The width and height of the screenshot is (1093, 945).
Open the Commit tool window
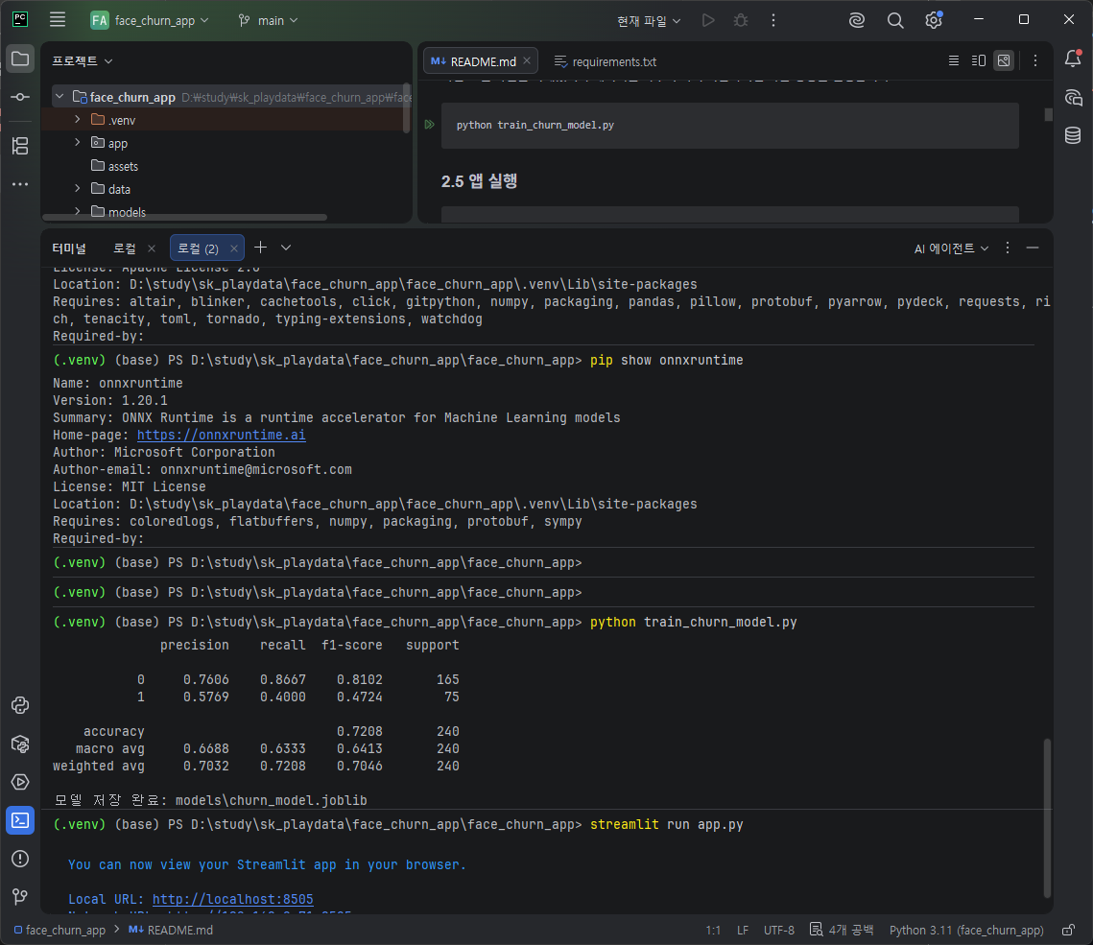click(20, 97)
